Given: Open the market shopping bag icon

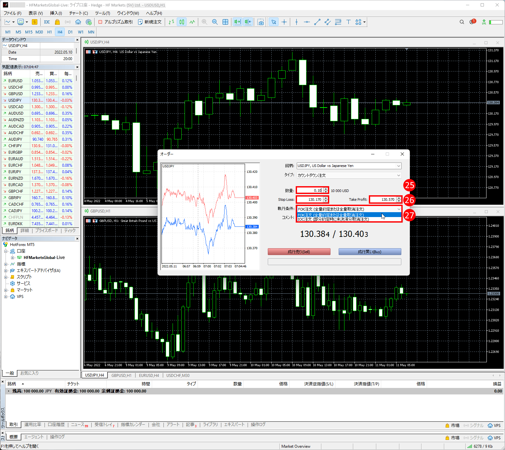Looking at the screenshot, I should tap(58, 22).
